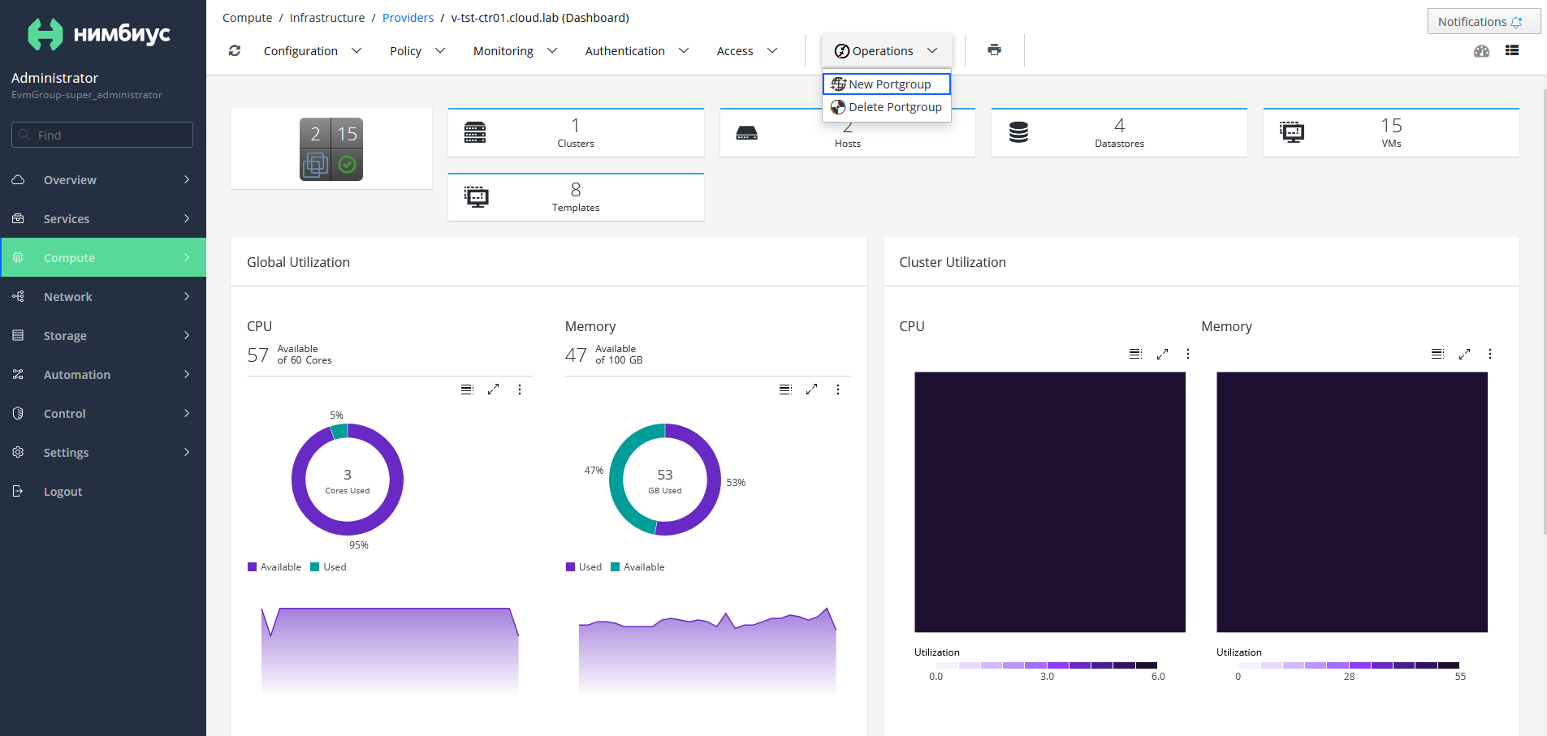Expand Cluster CPU heatmap full size
This screenshot has height=736, width=1547.
[1162, 354]
